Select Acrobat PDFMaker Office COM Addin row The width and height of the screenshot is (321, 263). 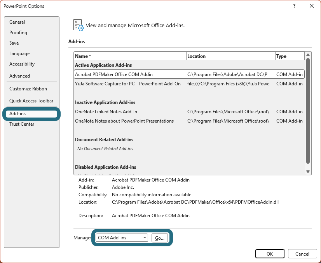click(x=189, y=74)
